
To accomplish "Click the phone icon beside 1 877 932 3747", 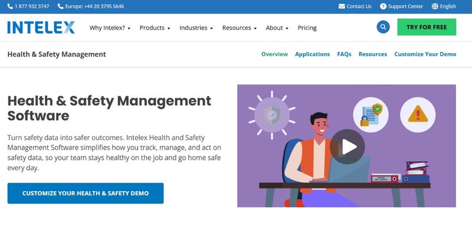I will point(10,6).
